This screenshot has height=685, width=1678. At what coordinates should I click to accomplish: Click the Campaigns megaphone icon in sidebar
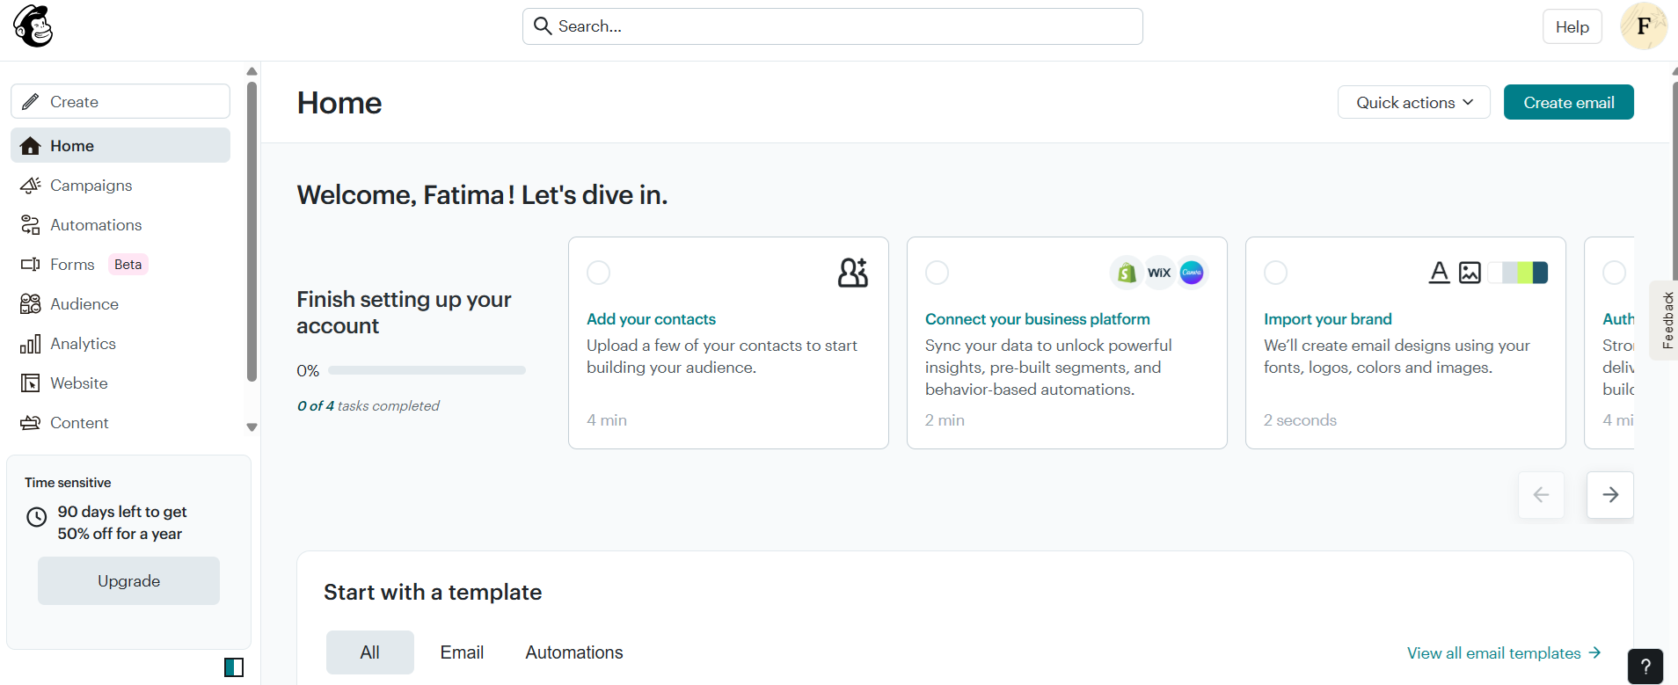pyautogui.click(x=31, y=186)
